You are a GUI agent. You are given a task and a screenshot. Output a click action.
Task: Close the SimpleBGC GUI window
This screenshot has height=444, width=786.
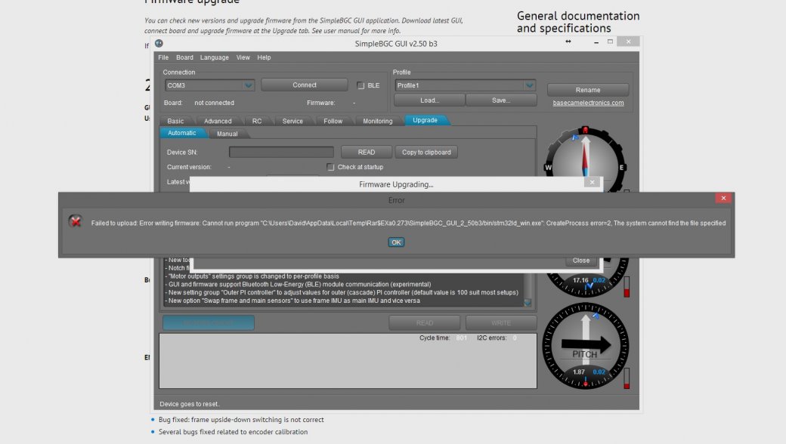(628, 42)
